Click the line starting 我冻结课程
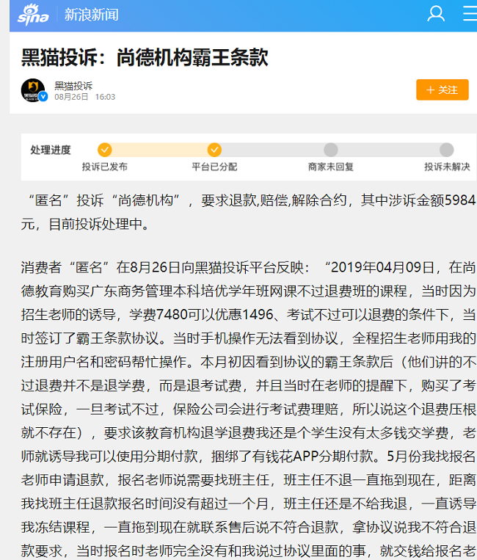Screen dimensions: 477x560 249,527
